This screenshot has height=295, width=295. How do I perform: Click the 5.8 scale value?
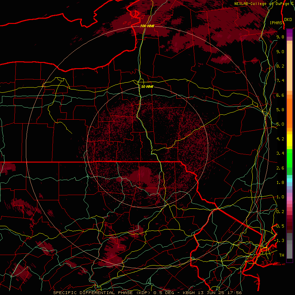point(280,110)
